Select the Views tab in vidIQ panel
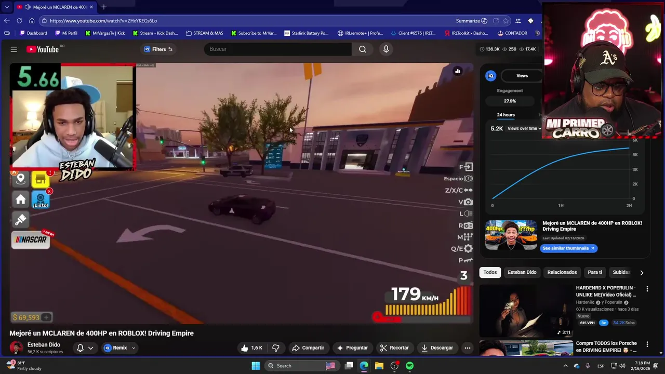Image resolution: width=665 pixels, height=374 pixels. click(522, 76)
